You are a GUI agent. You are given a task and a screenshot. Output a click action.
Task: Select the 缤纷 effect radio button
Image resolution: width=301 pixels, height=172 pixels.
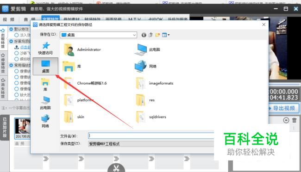click(x=17, y=59)
